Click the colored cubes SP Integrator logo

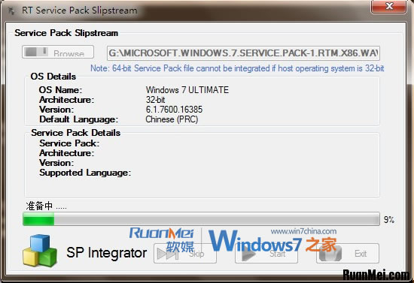(40, 251)
